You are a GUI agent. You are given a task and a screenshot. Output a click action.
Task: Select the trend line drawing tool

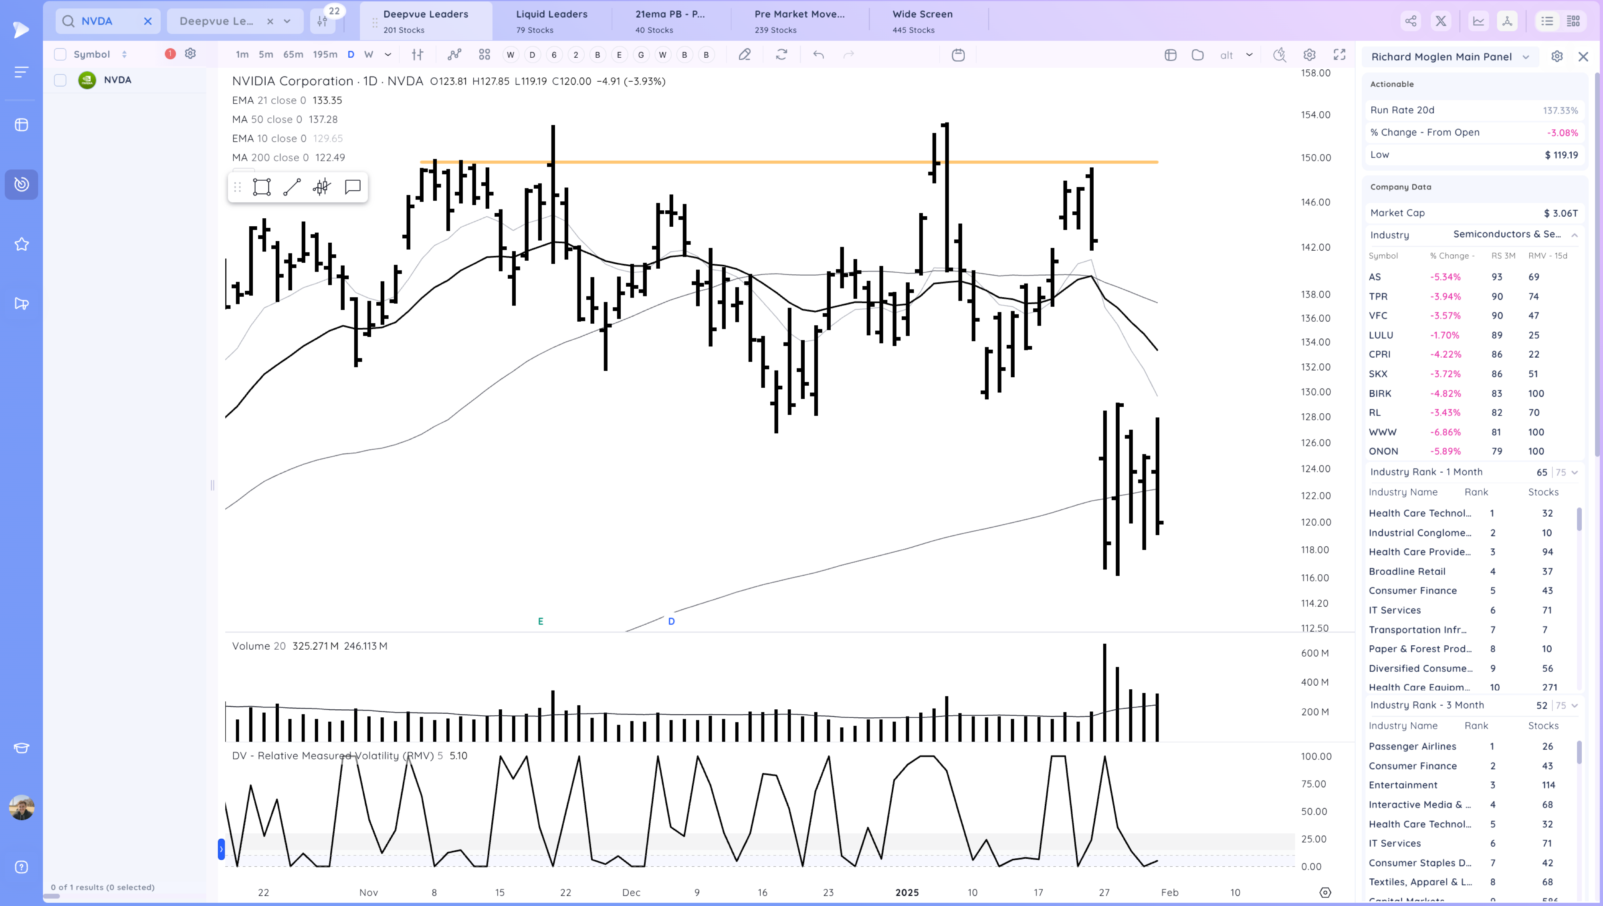pos(292,187)
